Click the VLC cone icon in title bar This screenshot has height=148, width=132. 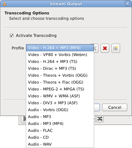pyautogui.click(x=5, y=4)
